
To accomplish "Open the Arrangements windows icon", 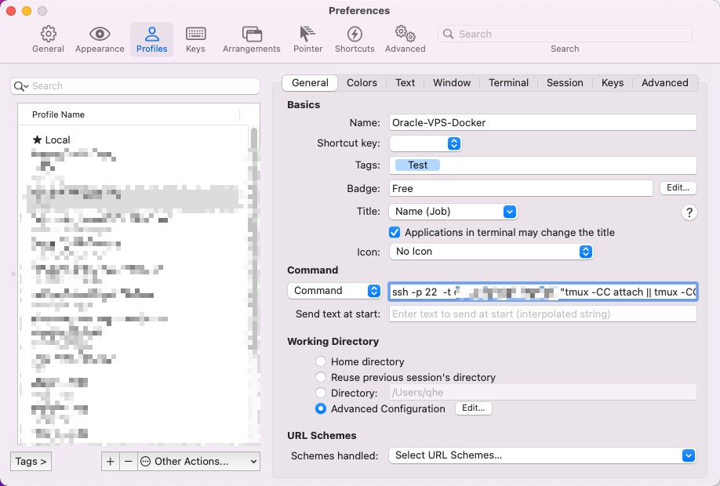I will coord(252,34).
